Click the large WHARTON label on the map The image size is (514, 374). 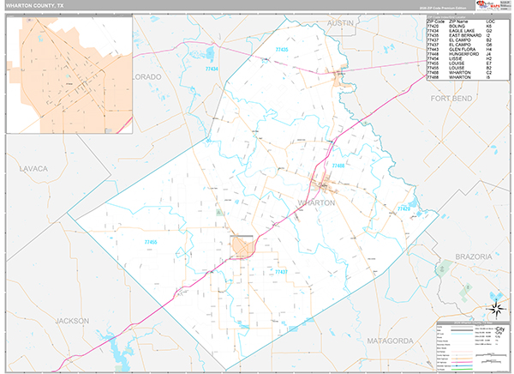point(316,203)
